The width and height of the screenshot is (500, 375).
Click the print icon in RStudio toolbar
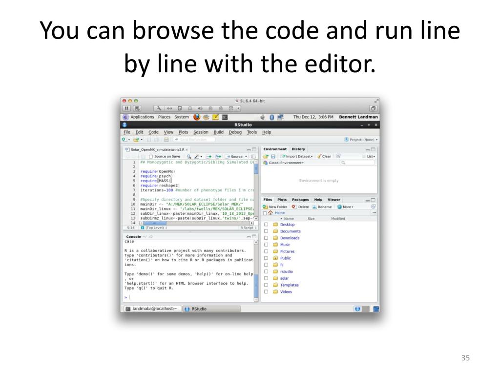click(x=166, y=140)
